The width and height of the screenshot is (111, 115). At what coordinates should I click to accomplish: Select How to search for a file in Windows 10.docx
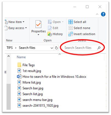[52, 76]
